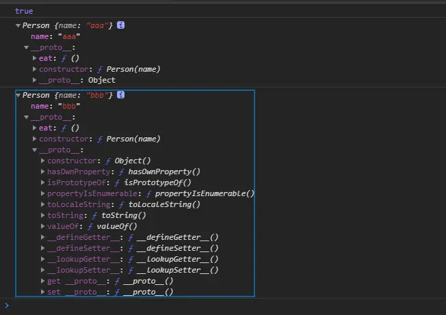Screen dimensions: 446x315
Task: Expand the __lookupSetter__ entry
Action: click(42, 270)
